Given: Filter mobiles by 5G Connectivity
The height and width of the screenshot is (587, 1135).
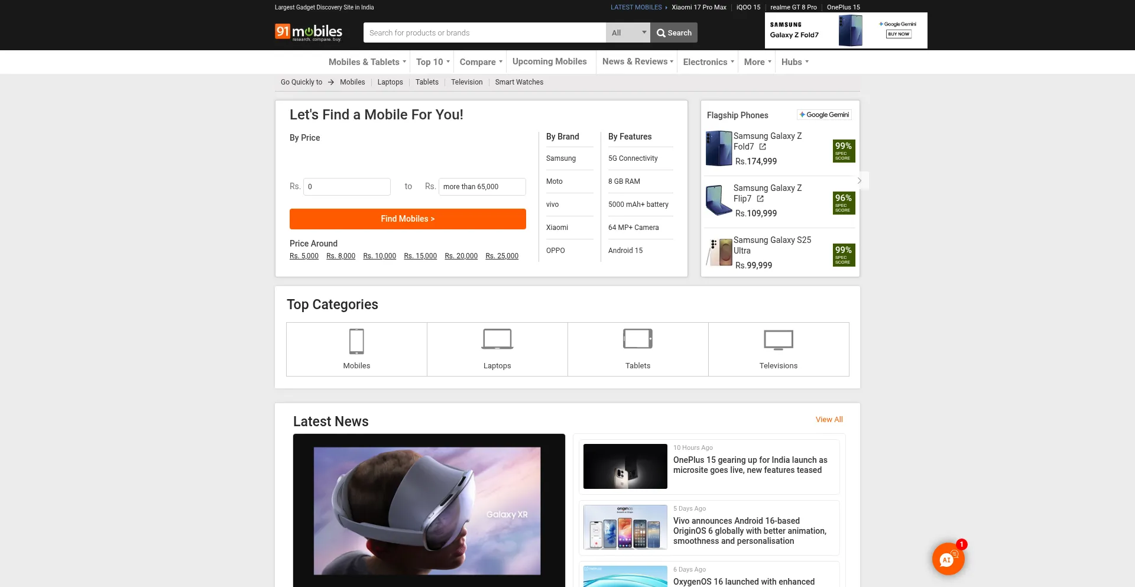Looking at the screenshot, I should 633,158.
